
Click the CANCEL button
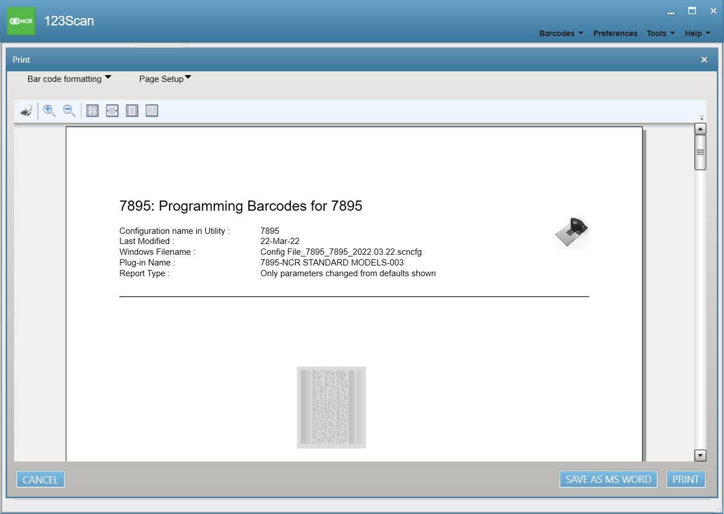coord(40,480)
